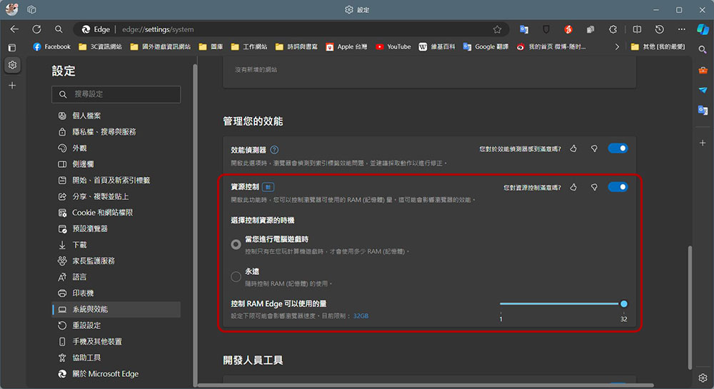Screen dimensions: 714x389
Task: Open 預設瀏覽器 settings
Action: 116,228
